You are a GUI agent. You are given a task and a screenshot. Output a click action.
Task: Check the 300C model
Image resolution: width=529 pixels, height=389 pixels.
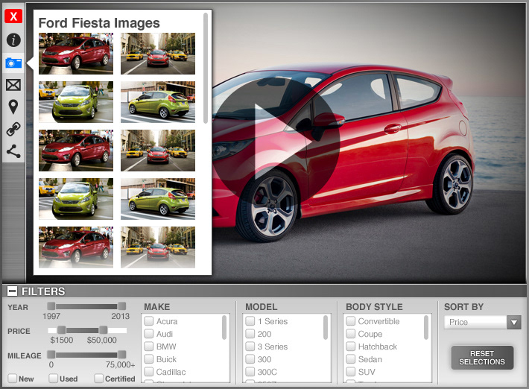(x=250, y=371)
